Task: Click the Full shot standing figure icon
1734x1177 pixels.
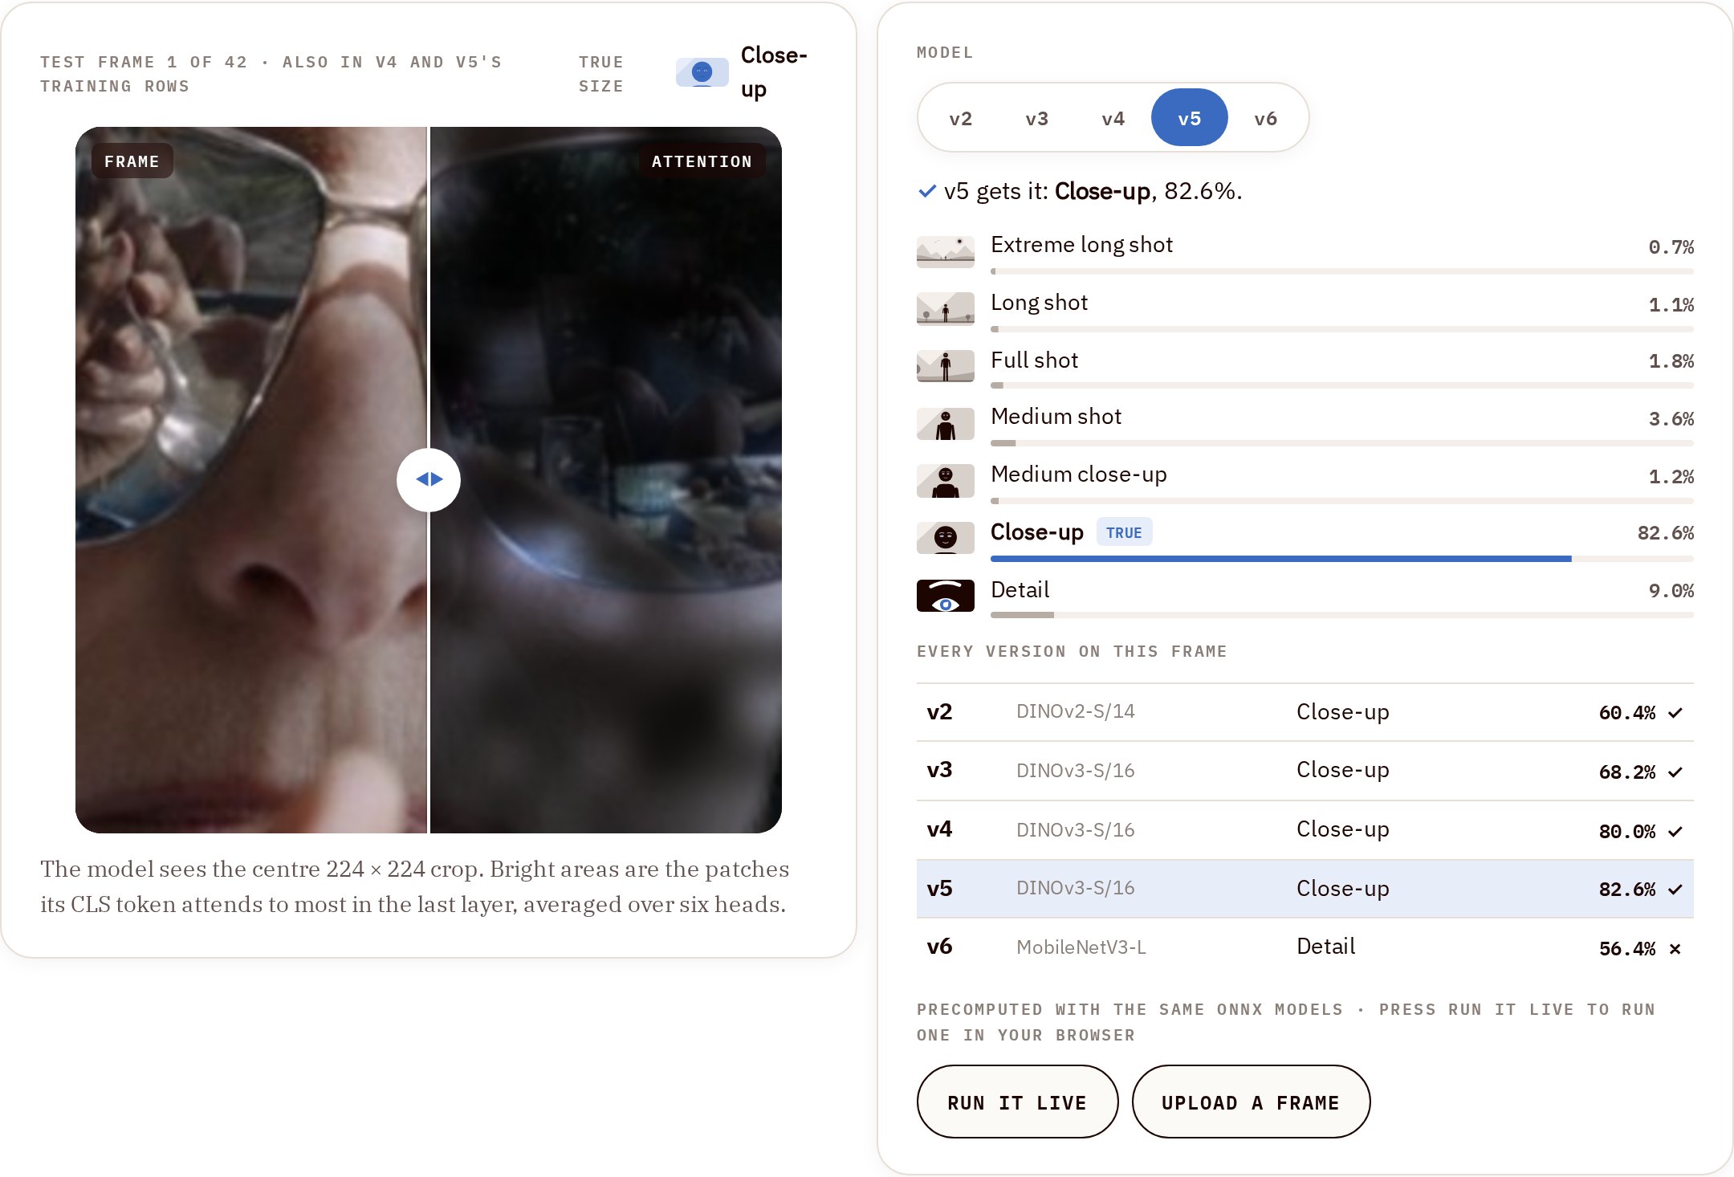Action: [x=945, y=366]
